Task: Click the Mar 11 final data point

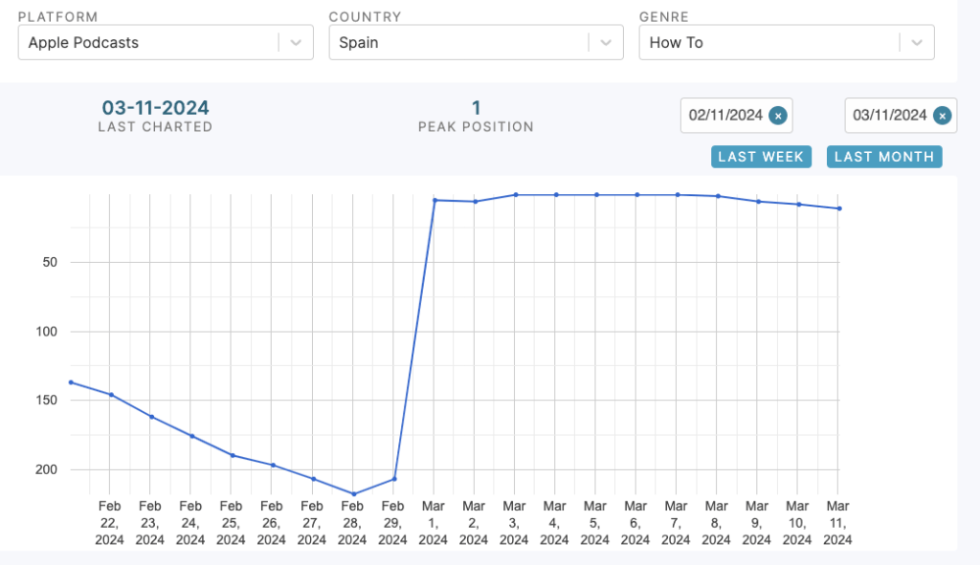Action: click(x=839, y=208)
